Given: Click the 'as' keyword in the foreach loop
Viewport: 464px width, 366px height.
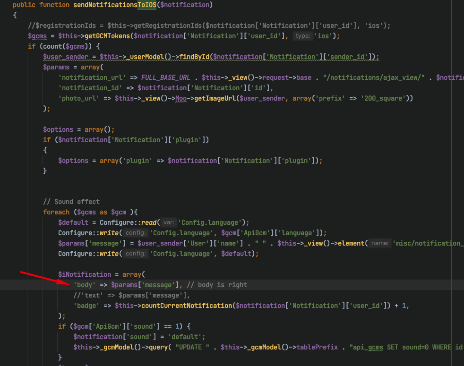Looking at the screenshot, I should tap(103, 212).
